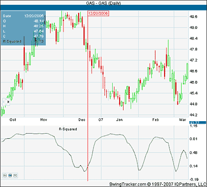Click the Feb label on time axis
Image resolution: width=207 pixels, height=187 pixels.
click(x=155, y=120)
